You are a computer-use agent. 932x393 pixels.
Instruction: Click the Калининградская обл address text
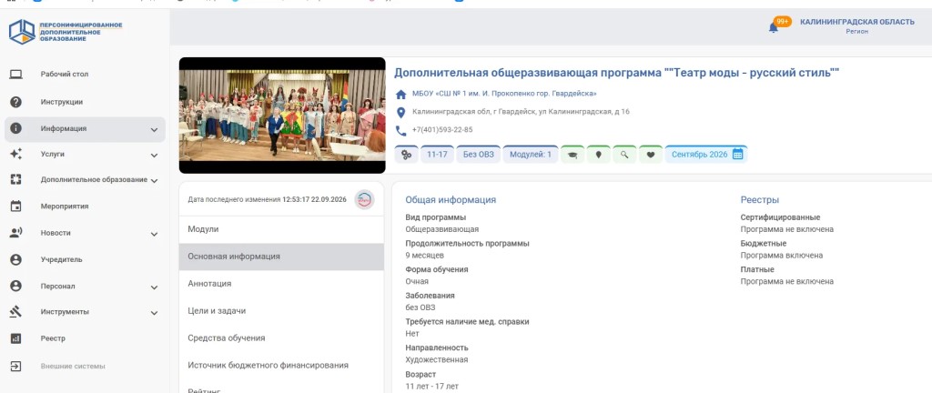point(521,112)
